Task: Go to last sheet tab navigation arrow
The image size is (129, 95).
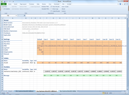Action: point(6,91)
